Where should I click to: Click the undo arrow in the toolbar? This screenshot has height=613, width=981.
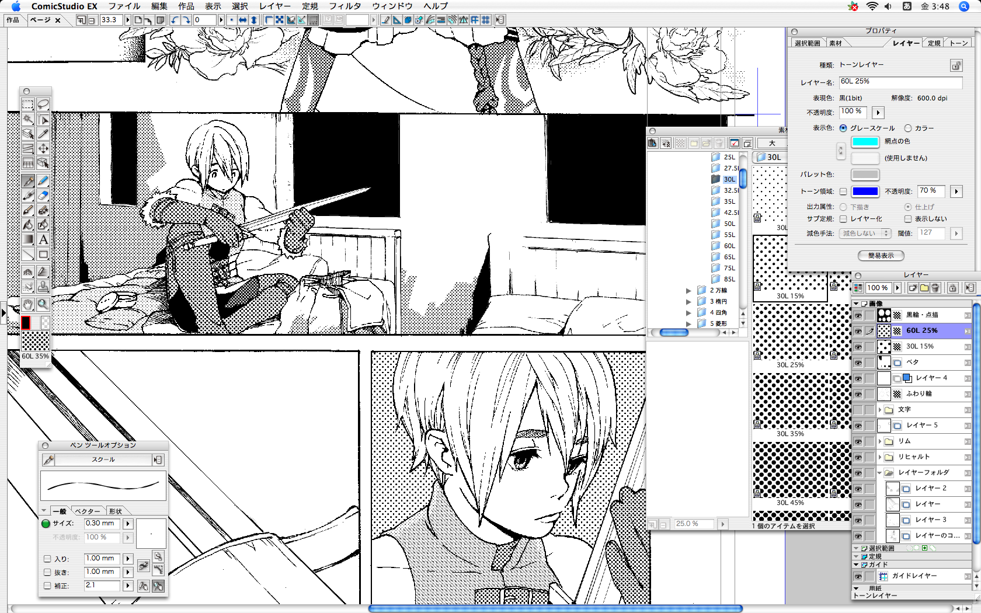pos(175,20)
